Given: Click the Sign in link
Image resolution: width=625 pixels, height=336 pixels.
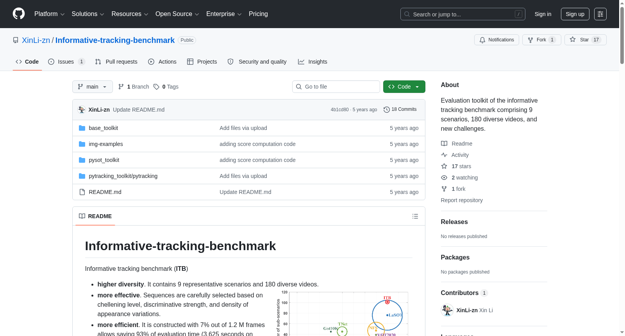Looking at the screenshot, I should click(x=543, y=14).
